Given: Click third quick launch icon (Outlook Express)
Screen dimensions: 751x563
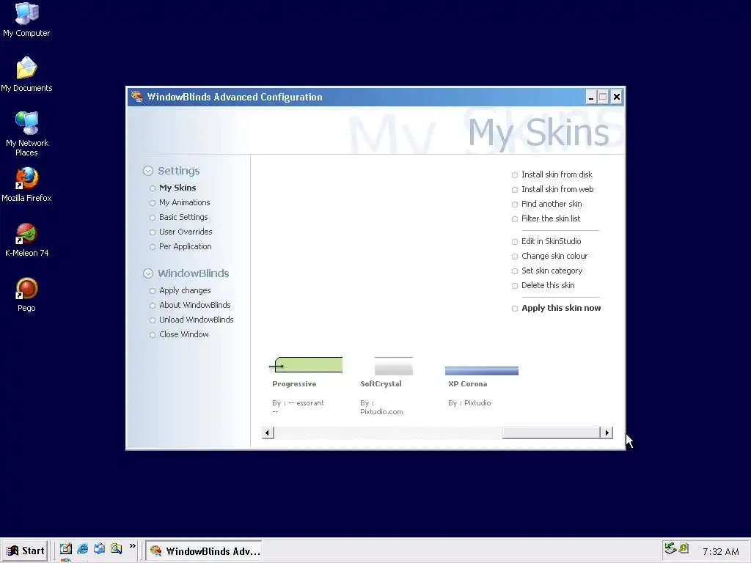Looking at the screenshot, I should [99, 548].
